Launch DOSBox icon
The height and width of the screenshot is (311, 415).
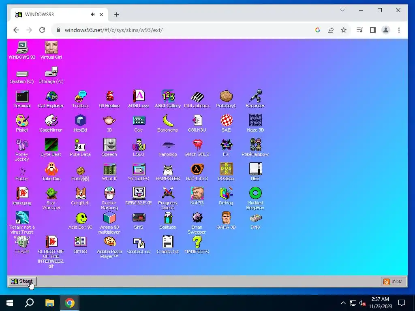[226, 169]
